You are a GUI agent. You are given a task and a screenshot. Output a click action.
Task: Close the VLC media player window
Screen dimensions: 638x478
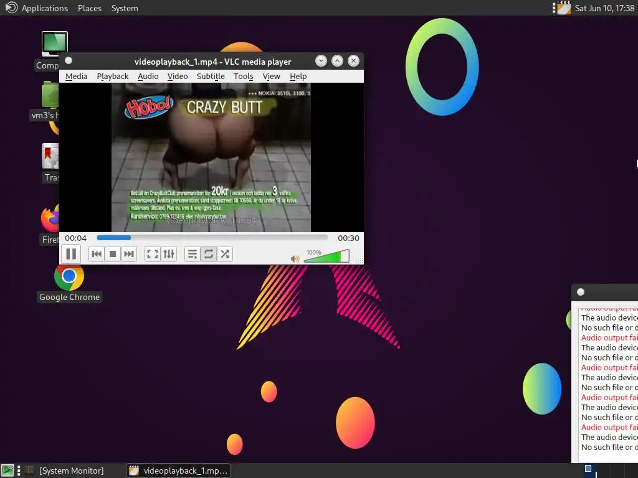(354, 61)
